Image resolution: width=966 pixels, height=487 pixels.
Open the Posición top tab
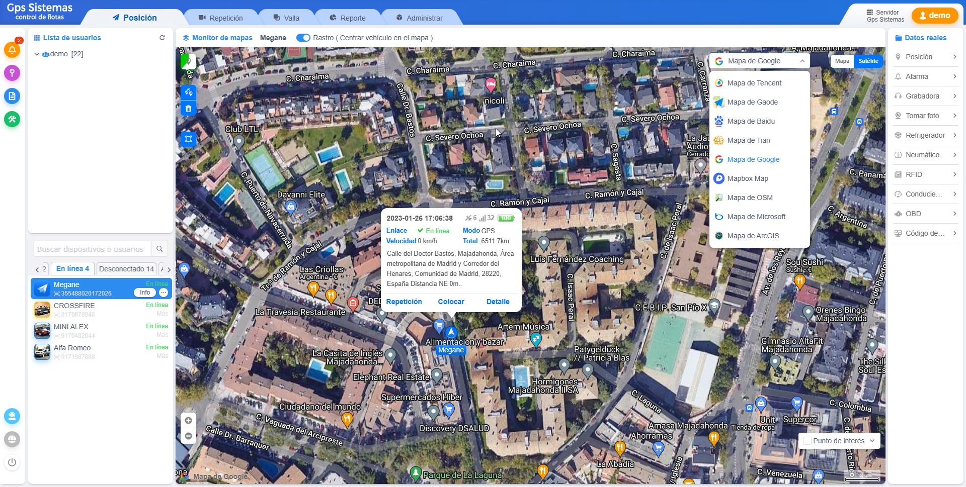(134, 18)
